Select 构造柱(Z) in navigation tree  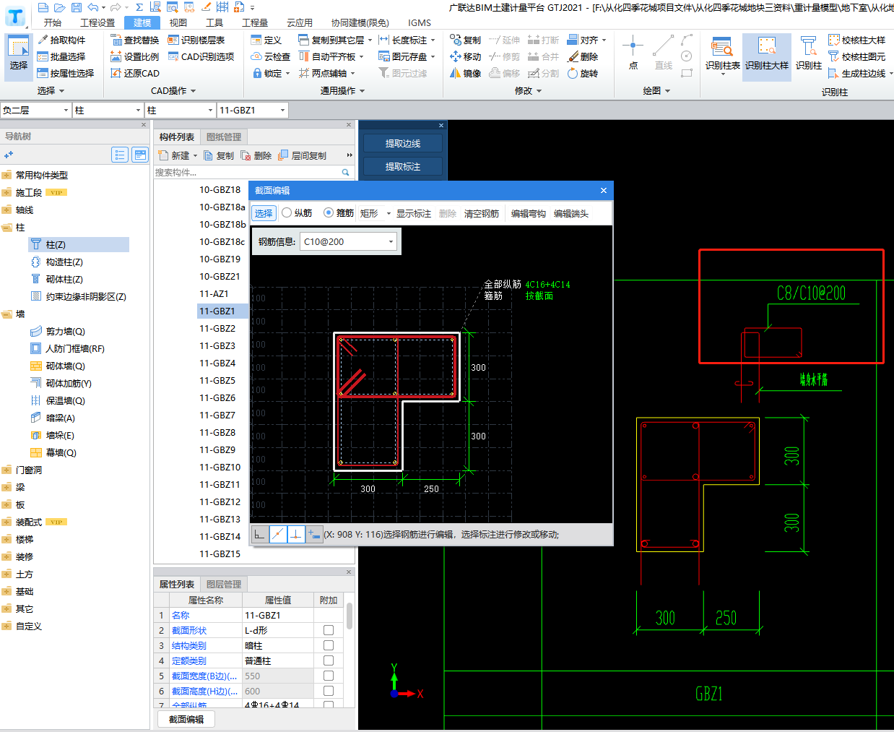click(x=64, y=262)
